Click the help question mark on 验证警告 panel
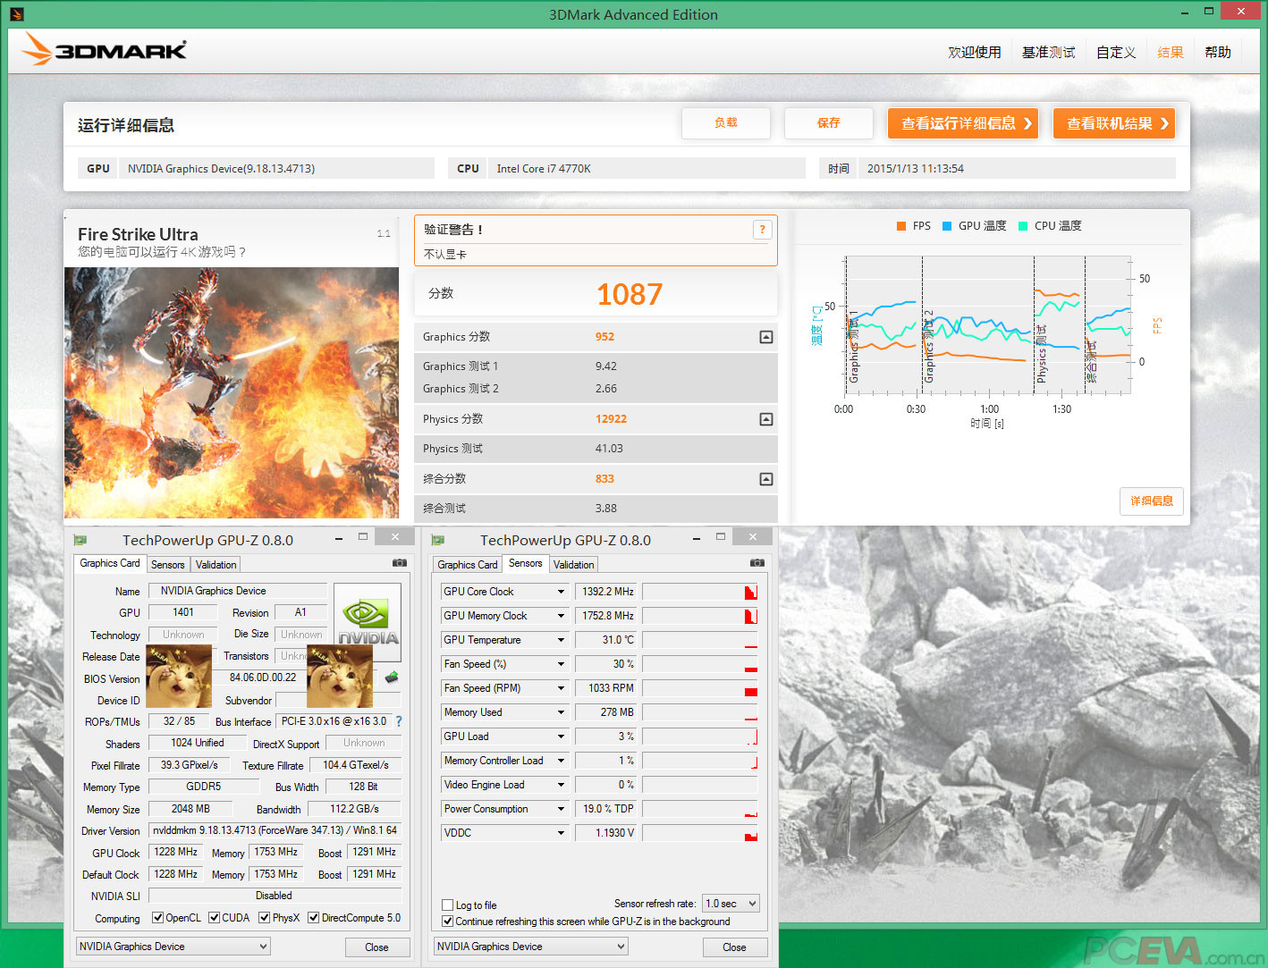Viewport: 1268px width, 968px height. tap(762, 230)
